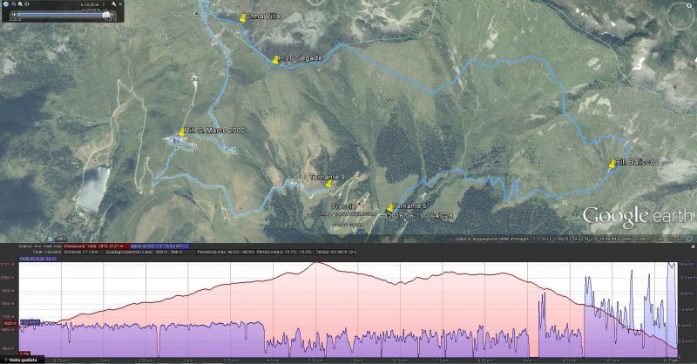Click the Rif. S. Marco 2000 label

point(214,131)
